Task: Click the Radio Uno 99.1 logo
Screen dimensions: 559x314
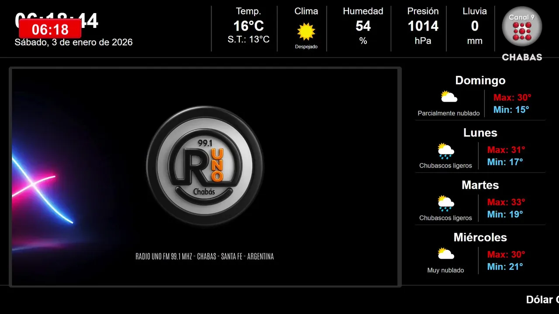Action: pyautogui.click(x=205, y=166)
